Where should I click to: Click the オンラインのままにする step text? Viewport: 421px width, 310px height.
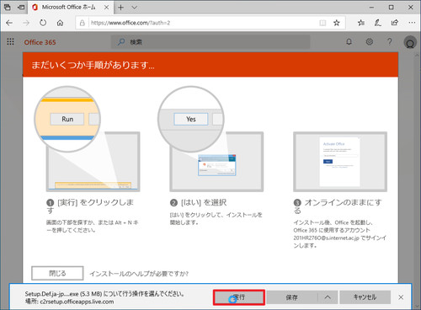338,206
